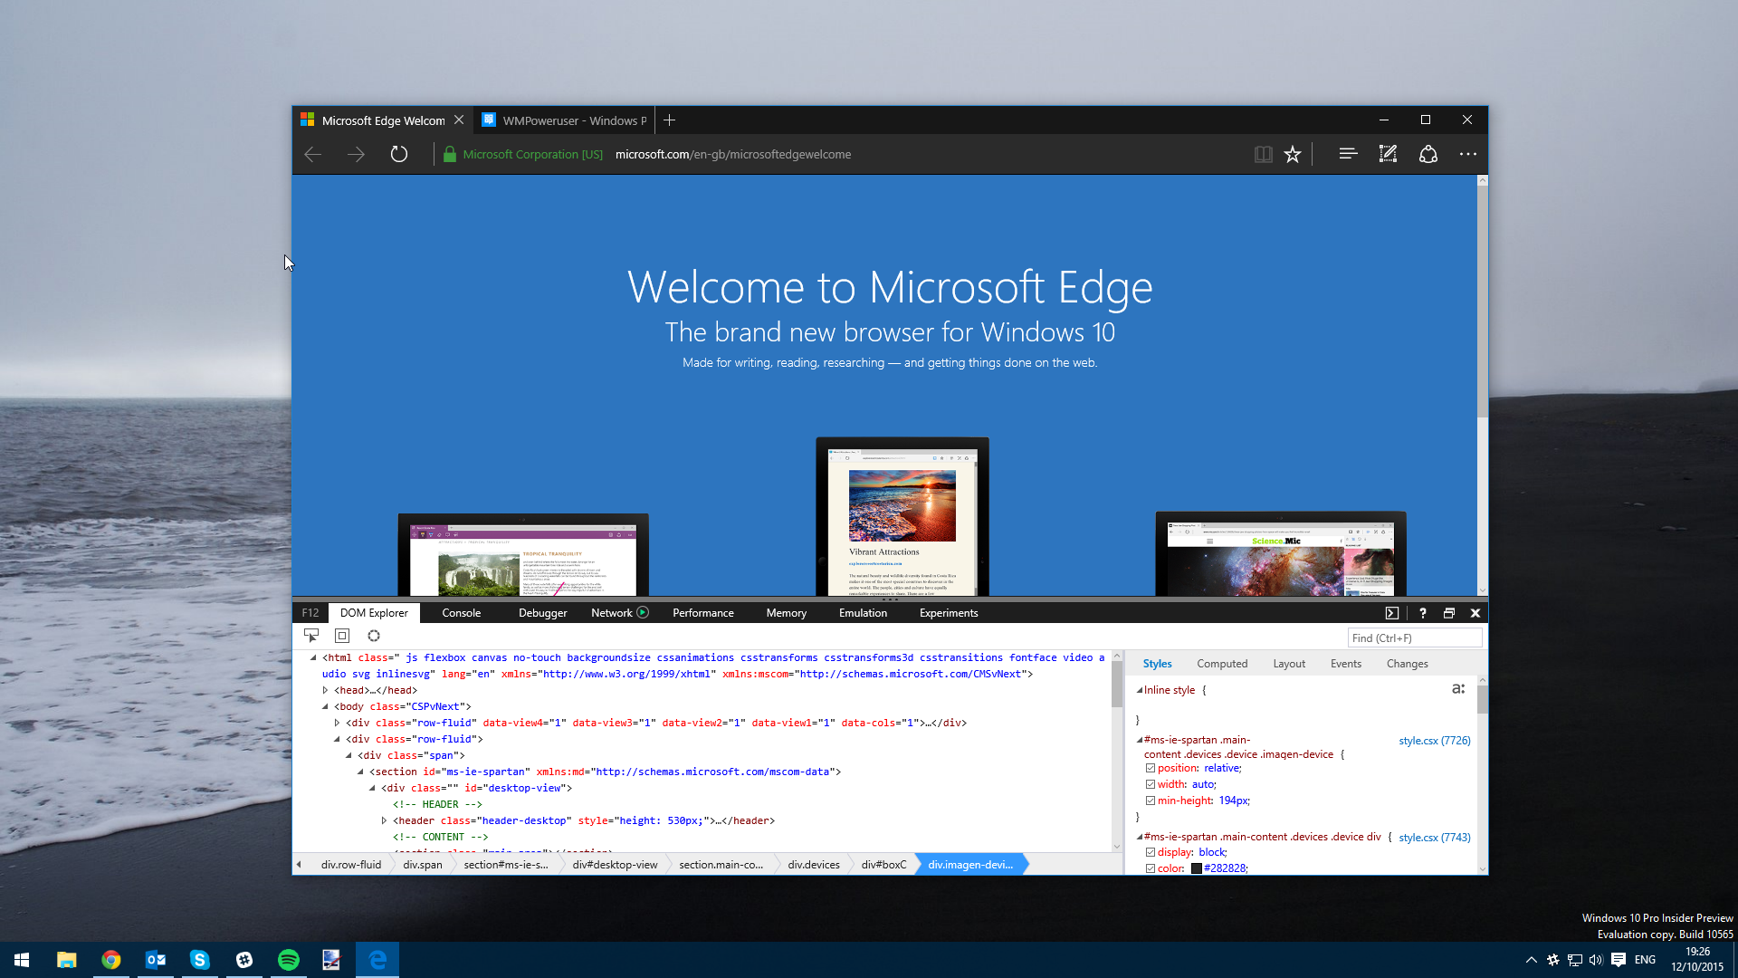The image size is (1738, 978).
Task: Collapse the body CSPvNext node
Action: [x=325, y=706]
